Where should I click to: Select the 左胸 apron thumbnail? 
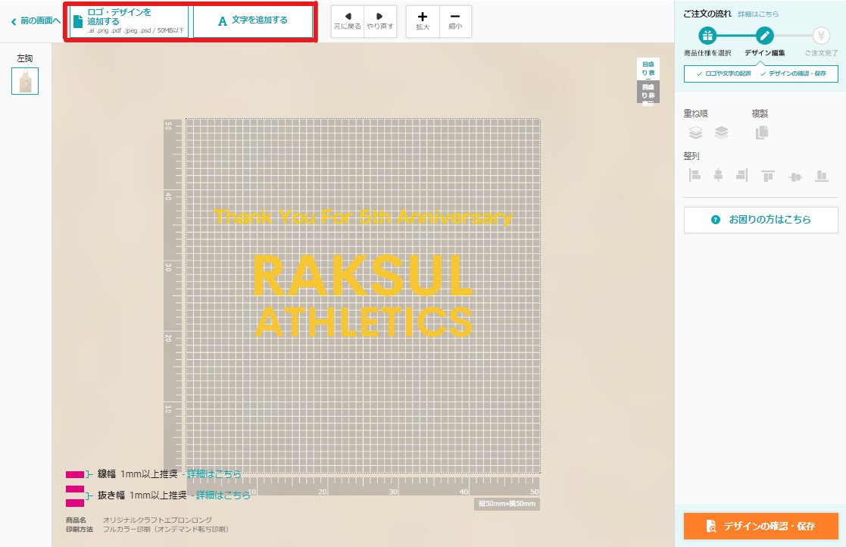[25, 81]
